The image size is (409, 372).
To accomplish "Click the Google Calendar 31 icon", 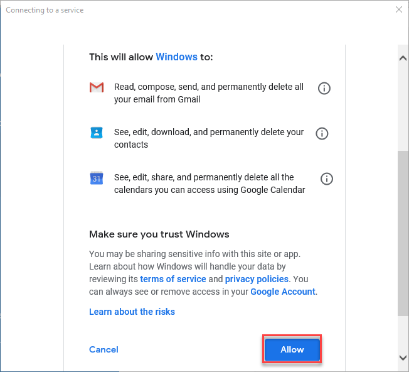I will tap(97, 178).
